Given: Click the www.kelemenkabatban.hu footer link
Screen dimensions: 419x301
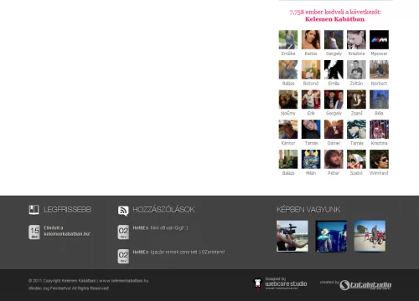Looking at the screenshot, I should click(124, 281).
